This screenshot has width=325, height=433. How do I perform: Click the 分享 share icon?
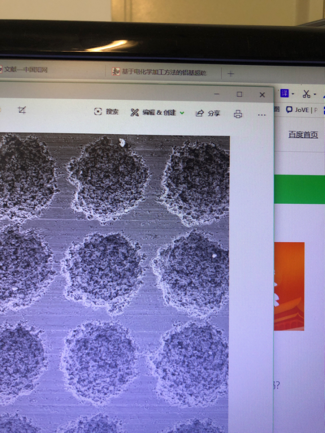[200, 114]
